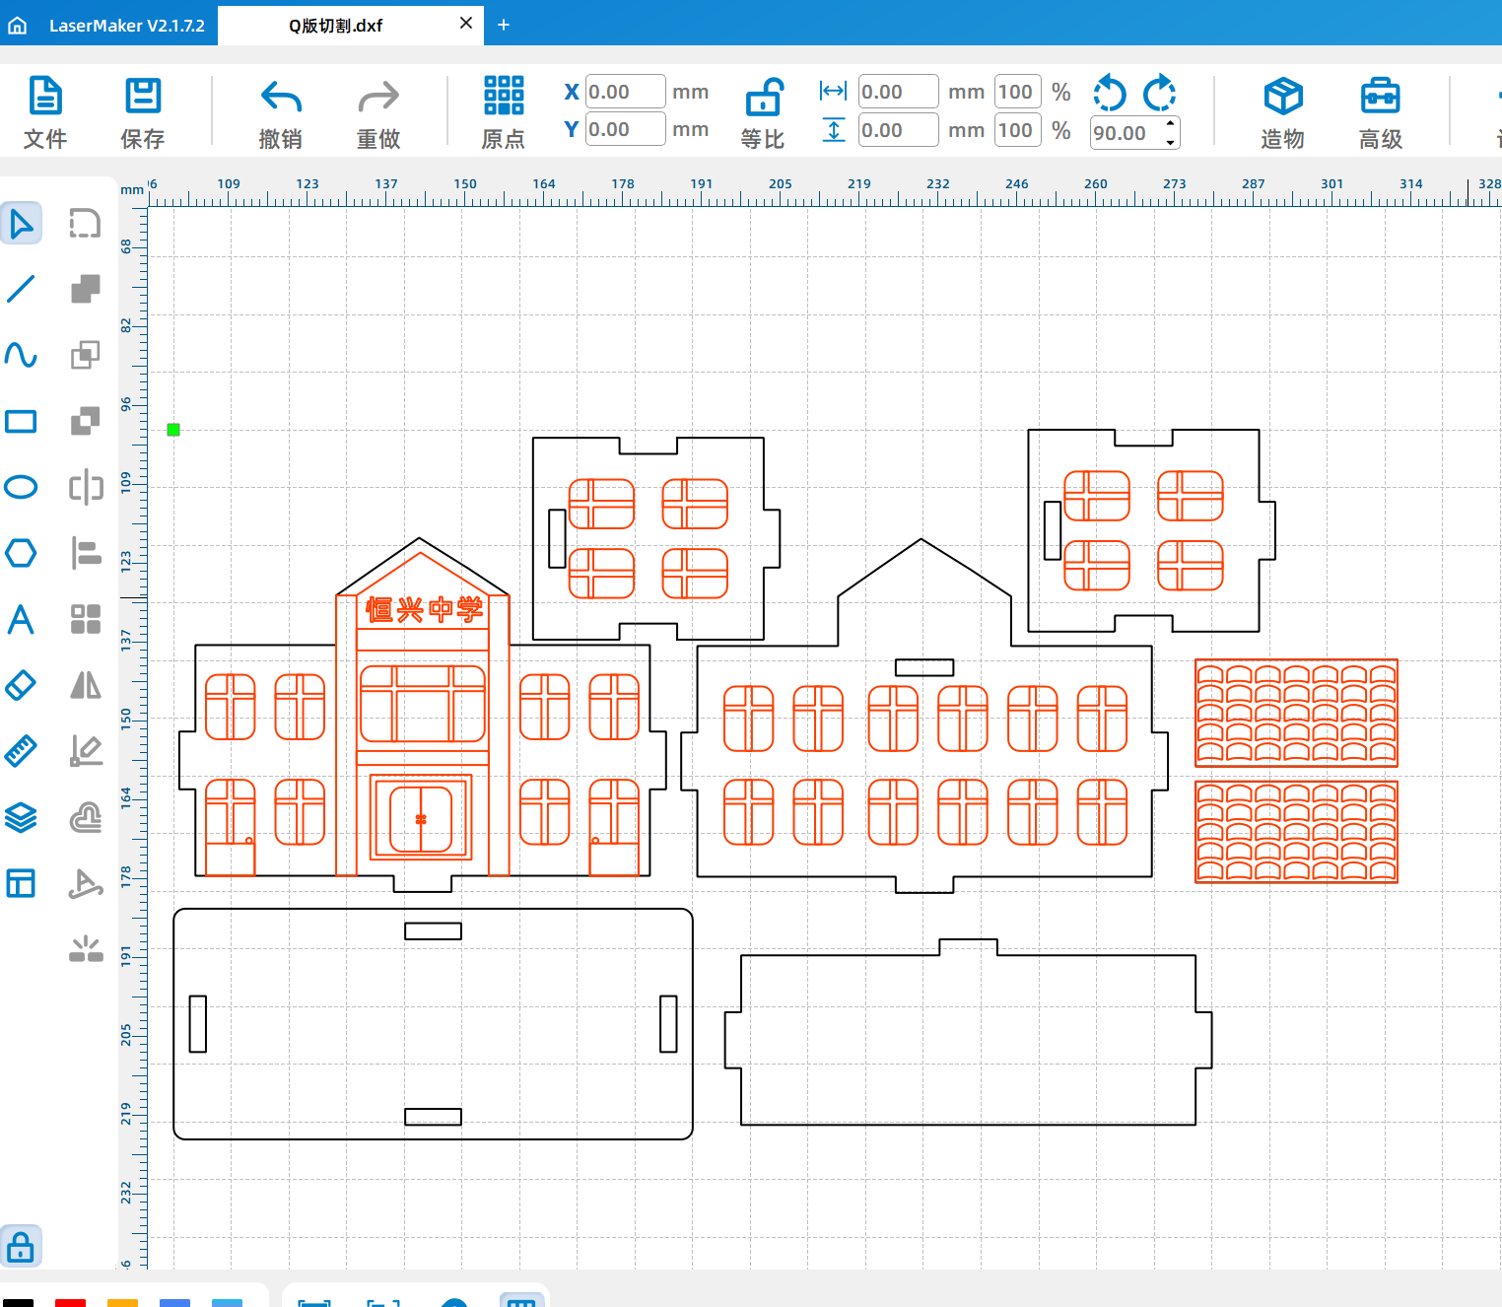Screen dimensions: 1502x1307
Task: Select the eraser tool
Action: [x=21, y=685]
